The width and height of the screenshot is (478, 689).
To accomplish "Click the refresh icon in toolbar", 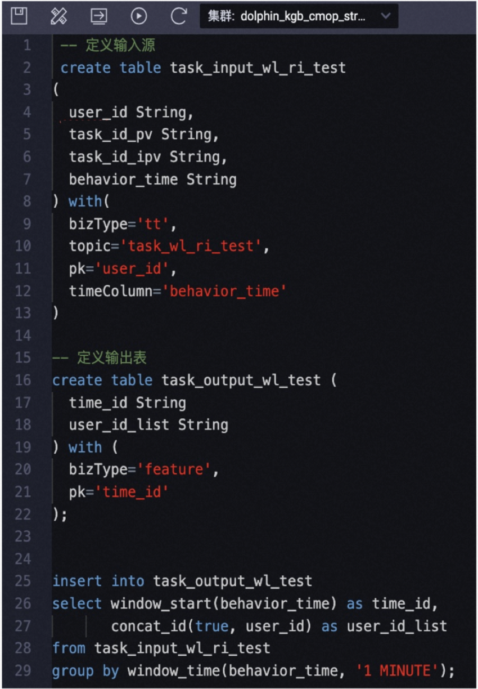I will click(x=179, y=16).
